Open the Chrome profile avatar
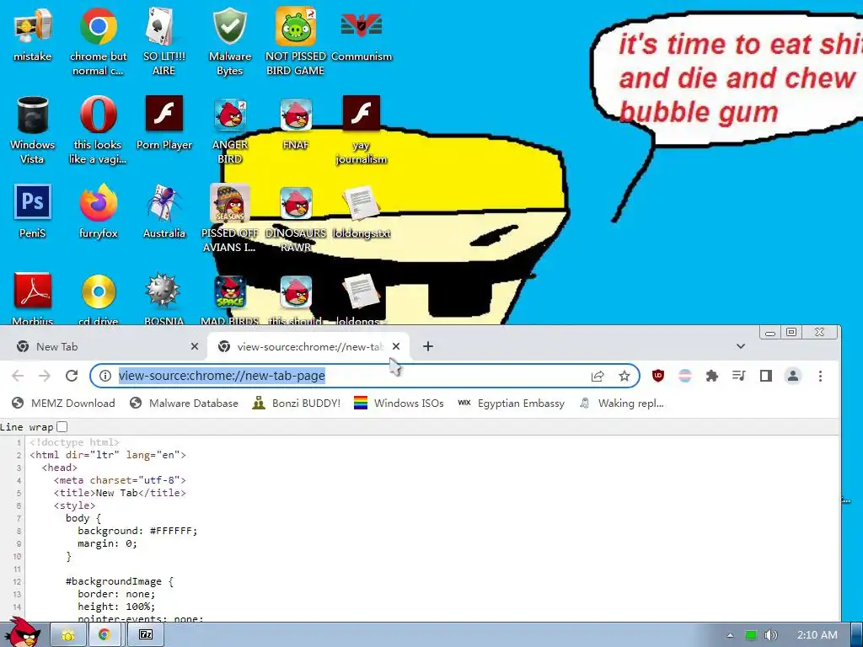 [792, 376]
